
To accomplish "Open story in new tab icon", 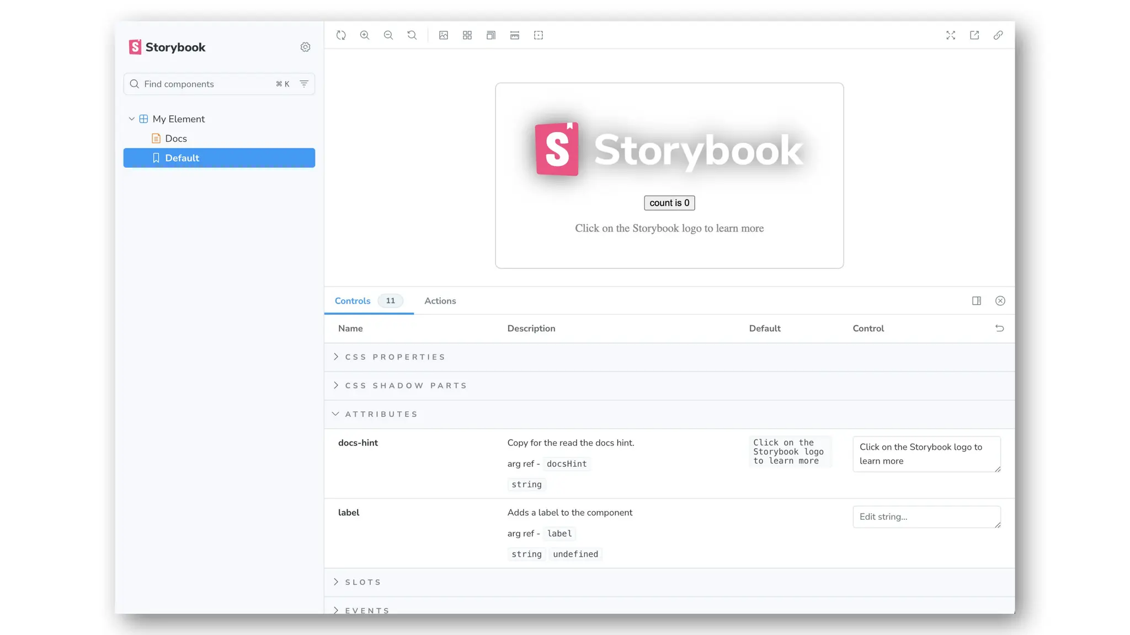I will 974,35.
